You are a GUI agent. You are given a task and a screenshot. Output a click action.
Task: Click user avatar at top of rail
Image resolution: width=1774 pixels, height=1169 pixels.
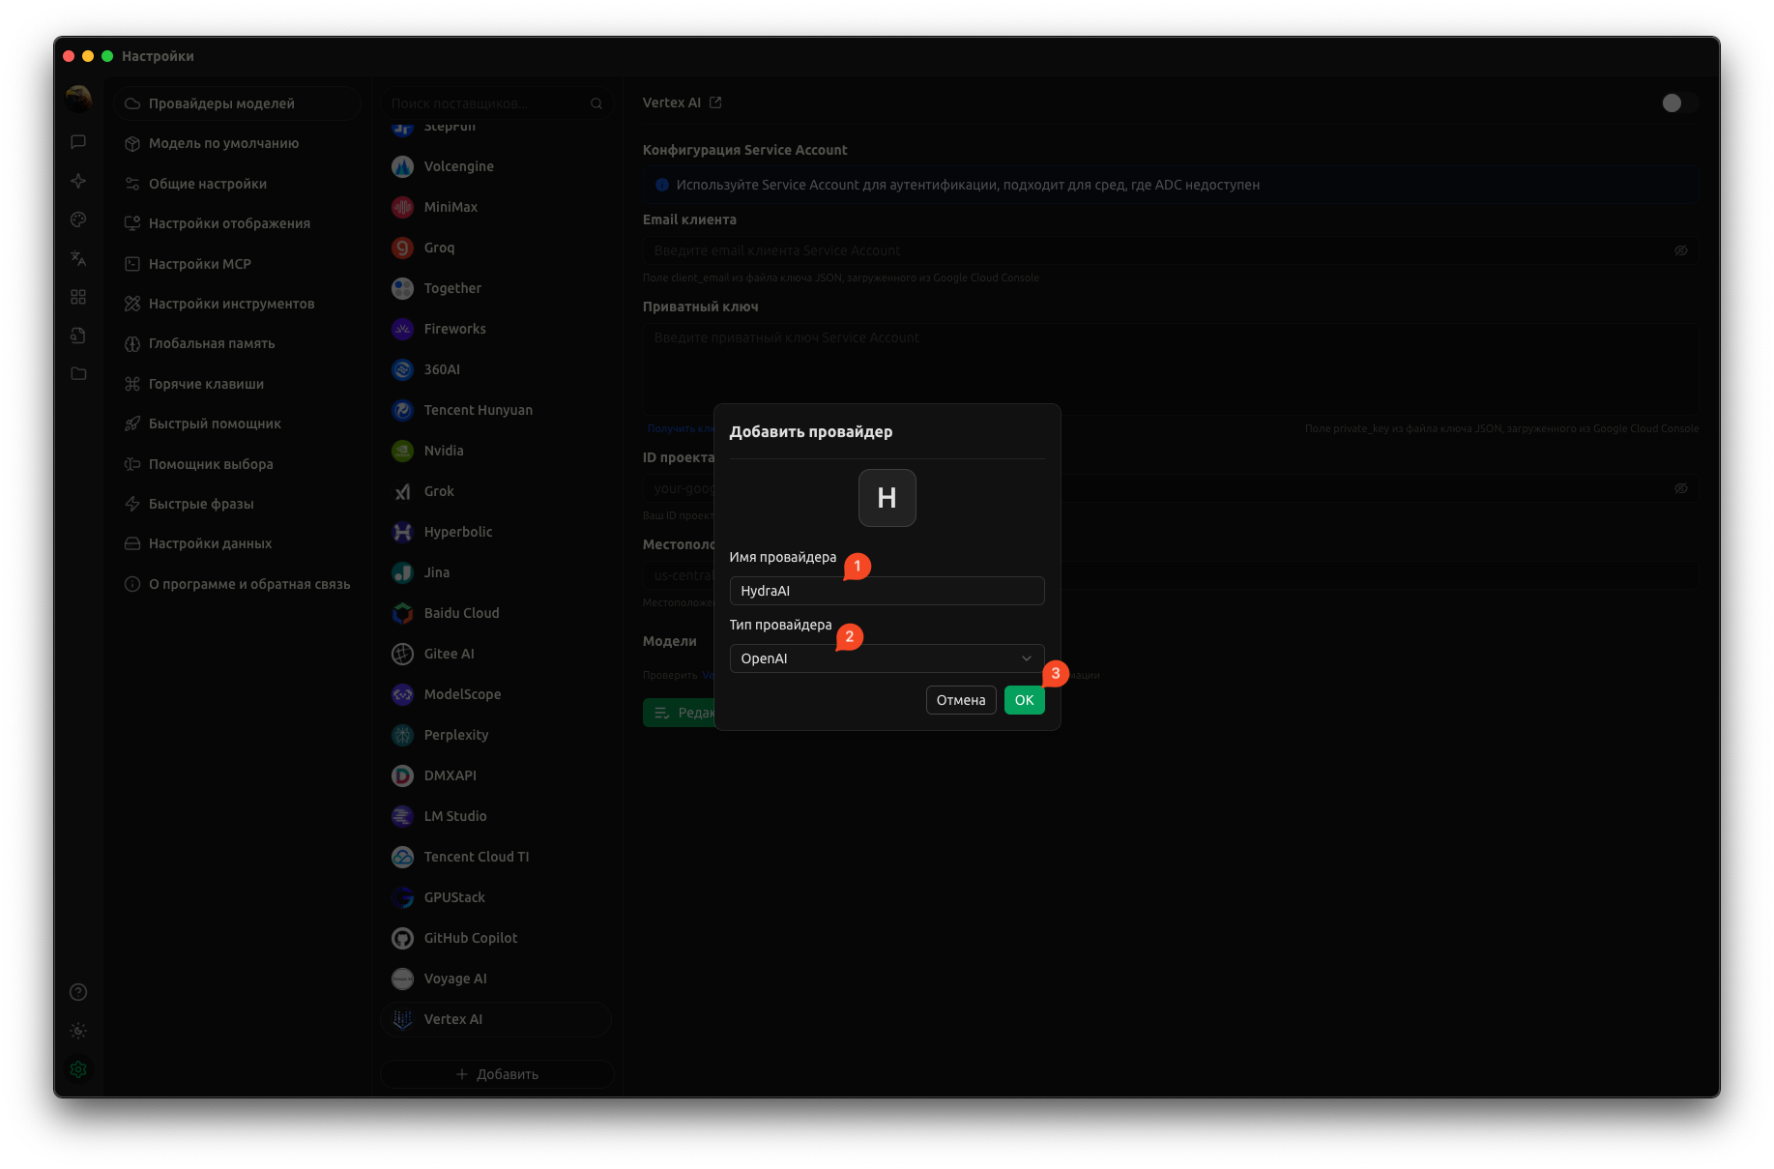point(78,98)
